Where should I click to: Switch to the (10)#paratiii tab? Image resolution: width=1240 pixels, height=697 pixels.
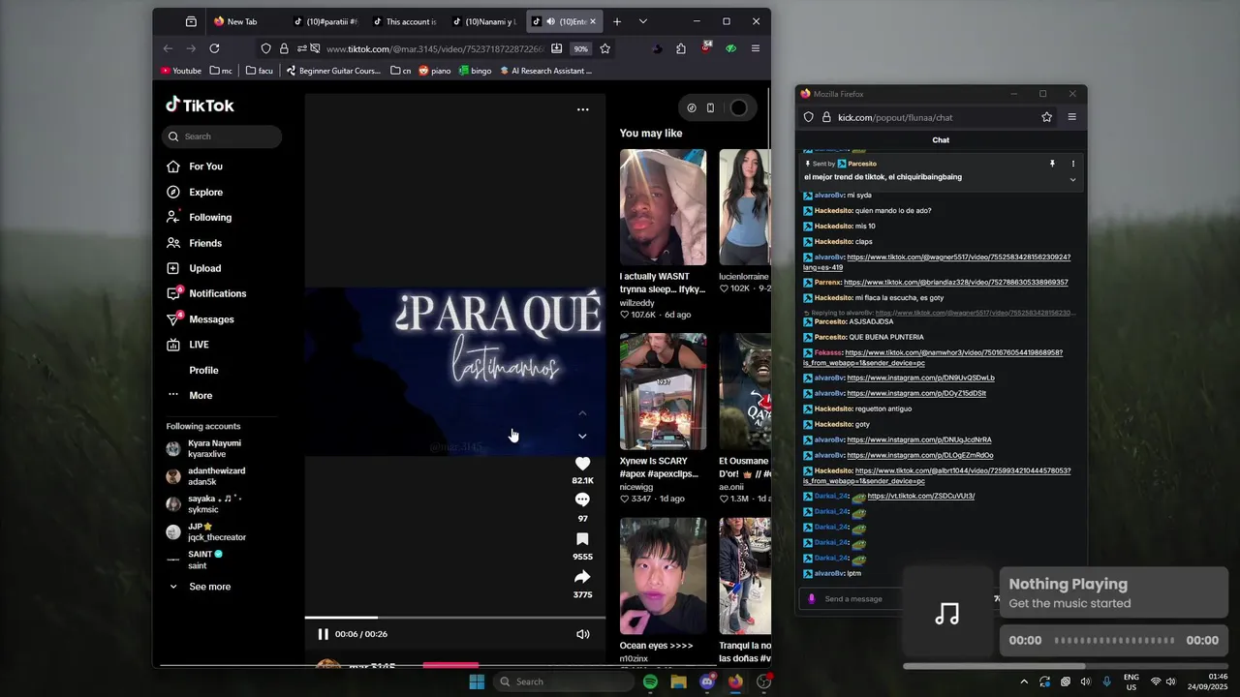pos(326,21)
